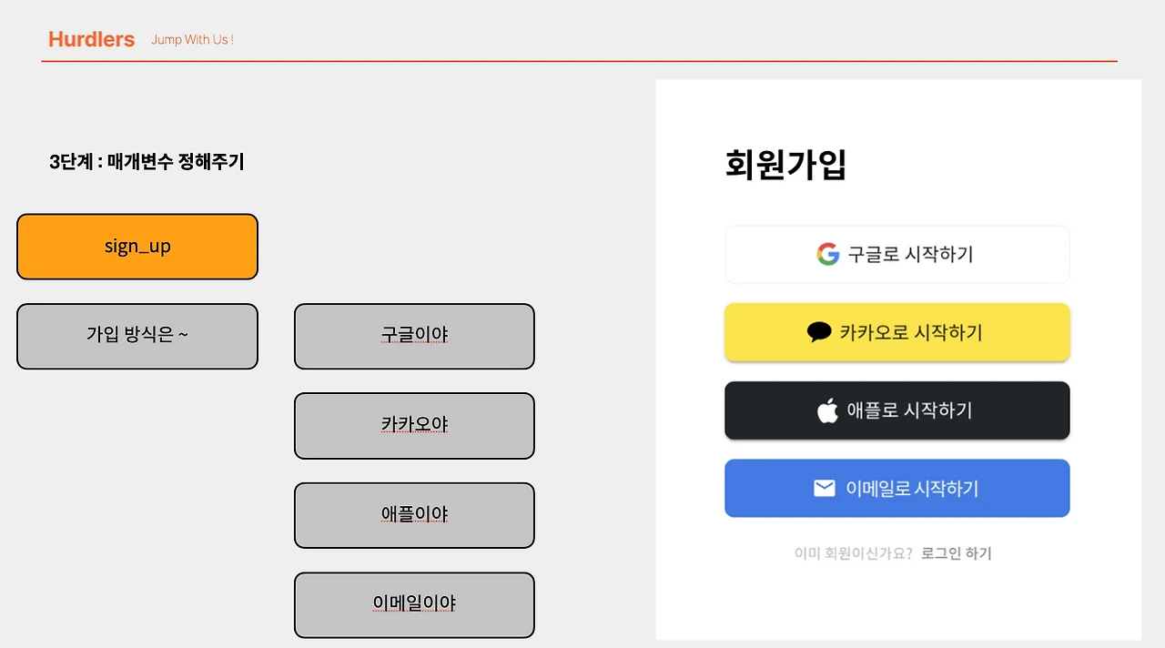This screenshot has width=1165, height=648.
Task: Click the Kakao speech bubble icon
Action: (819, 332)
